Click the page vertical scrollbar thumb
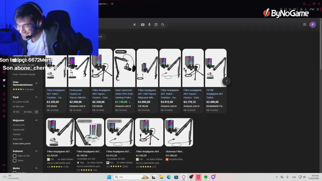The height and width of the screenshot is (181, 322). click(x=320, y=45)
